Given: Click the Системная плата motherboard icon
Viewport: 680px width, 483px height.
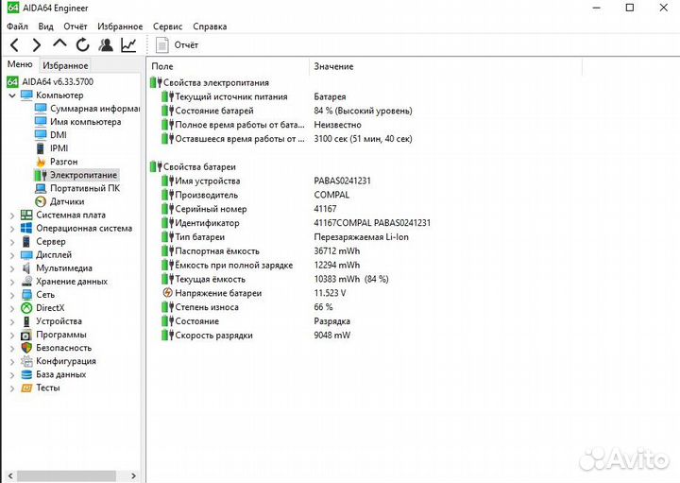Looking at the screenshot, I should tap(26, 215).
